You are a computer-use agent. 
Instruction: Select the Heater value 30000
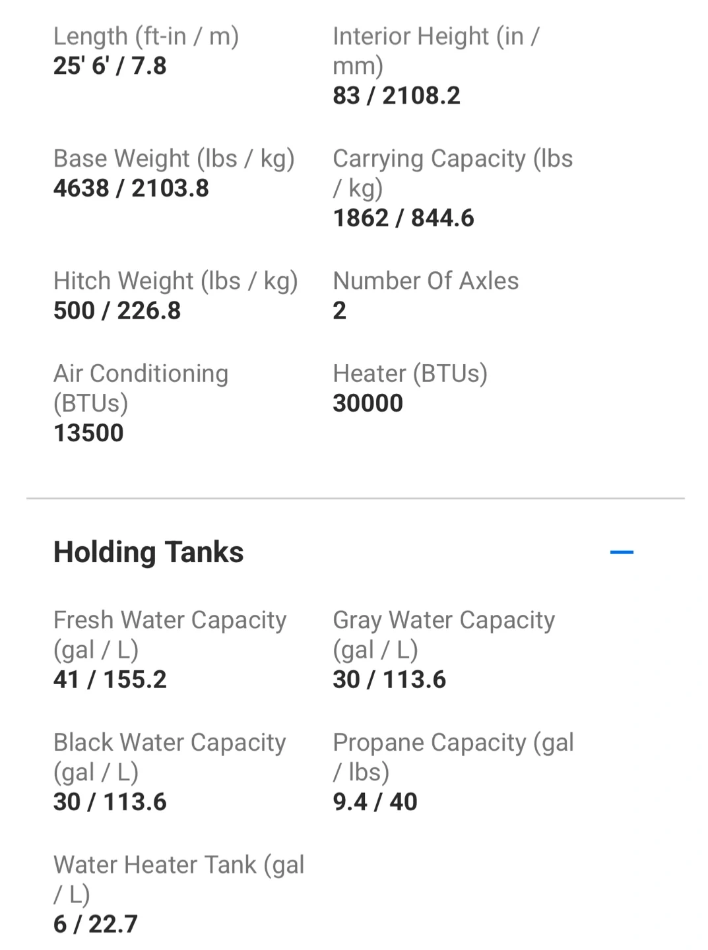coord(368,403)
